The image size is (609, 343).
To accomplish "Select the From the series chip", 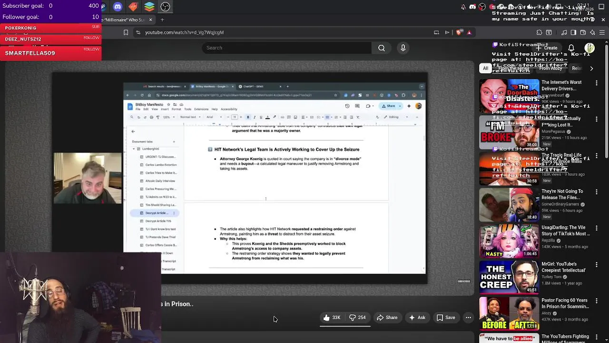I will (x=513, y=68).
